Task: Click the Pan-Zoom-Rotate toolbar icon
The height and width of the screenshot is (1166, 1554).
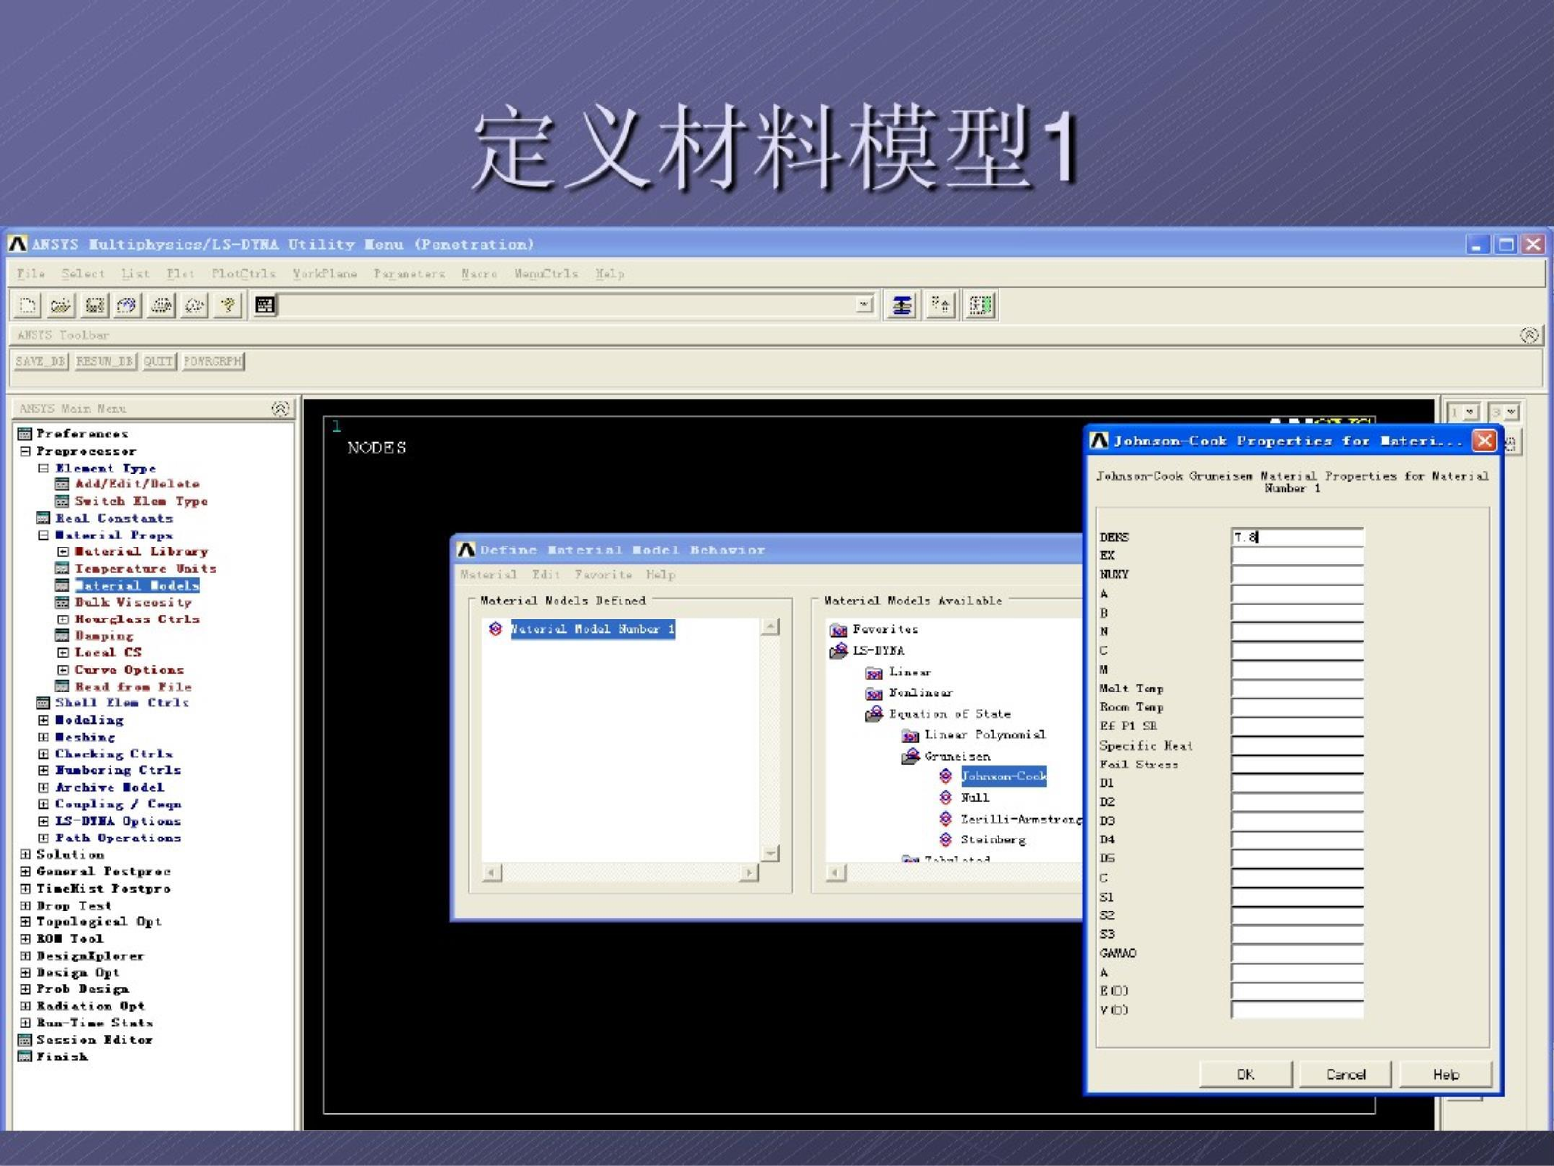Action: [x=127, y=306]
